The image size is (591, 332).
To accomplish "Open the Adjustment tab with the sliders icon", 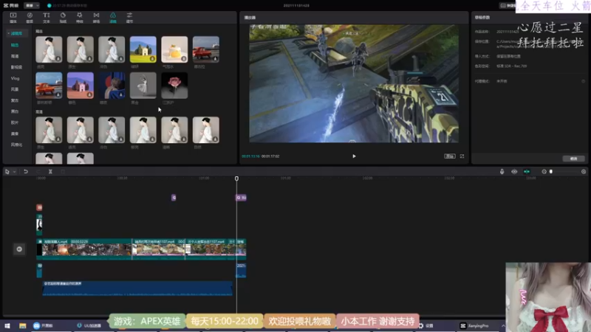I will tap(130, 17).
